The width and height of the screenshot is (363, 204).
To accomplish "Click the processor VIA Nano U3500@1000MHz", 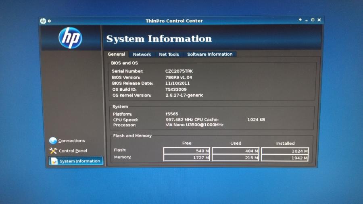I will pos(194,125).
